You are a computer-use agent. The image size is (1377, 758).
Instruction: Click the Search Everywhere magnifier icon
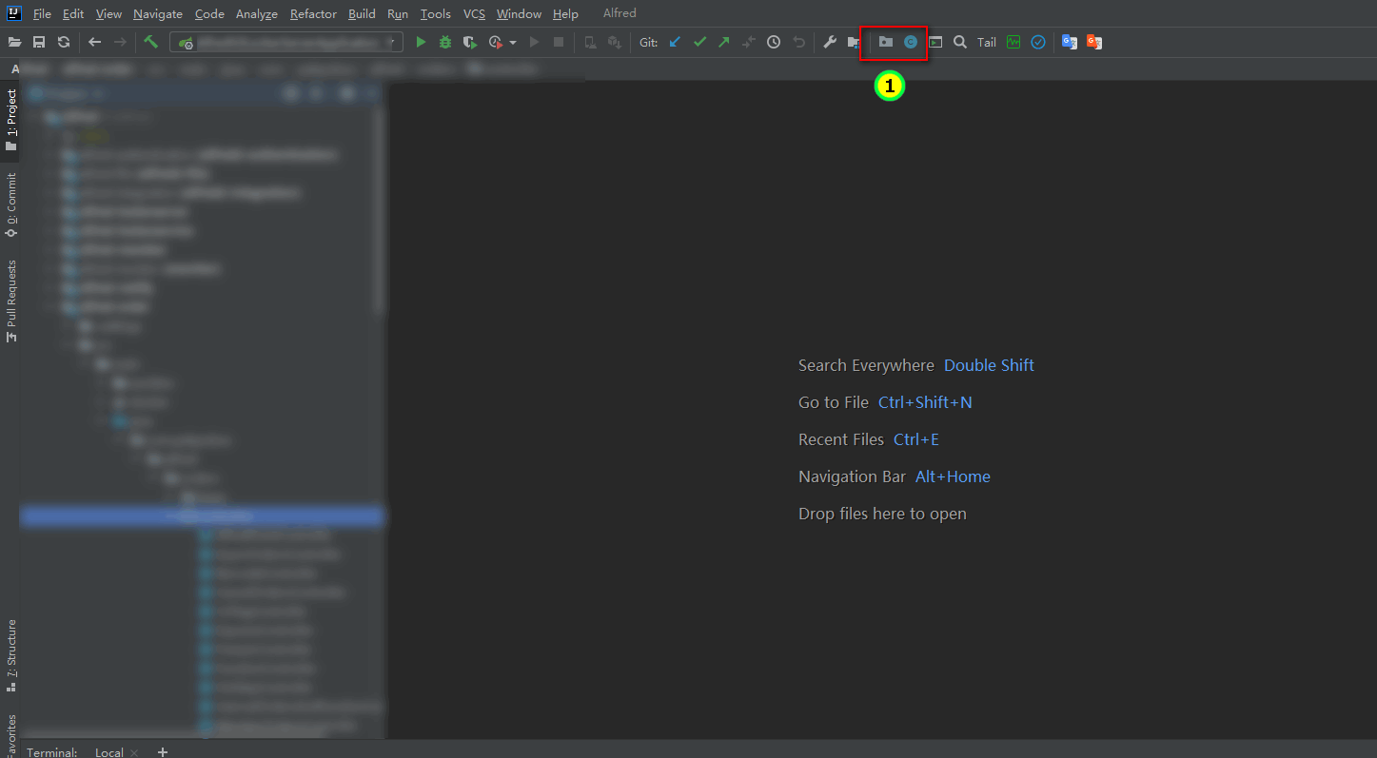pos(960,42)
